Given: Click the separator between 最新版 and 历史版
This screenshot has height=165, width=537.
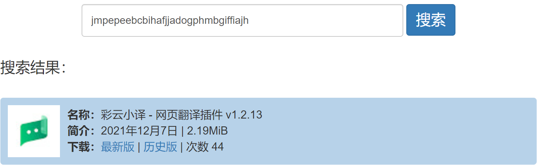Looking at the screenshot, I should click(139, 147).
